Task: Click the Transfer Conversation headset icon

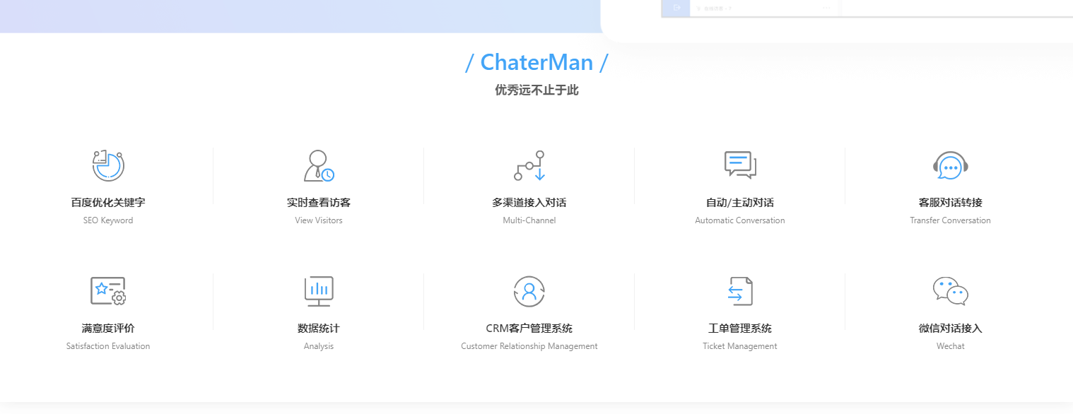Action: point(951,165)
